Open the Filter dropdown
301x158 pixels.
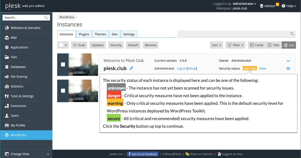point(236,45)
